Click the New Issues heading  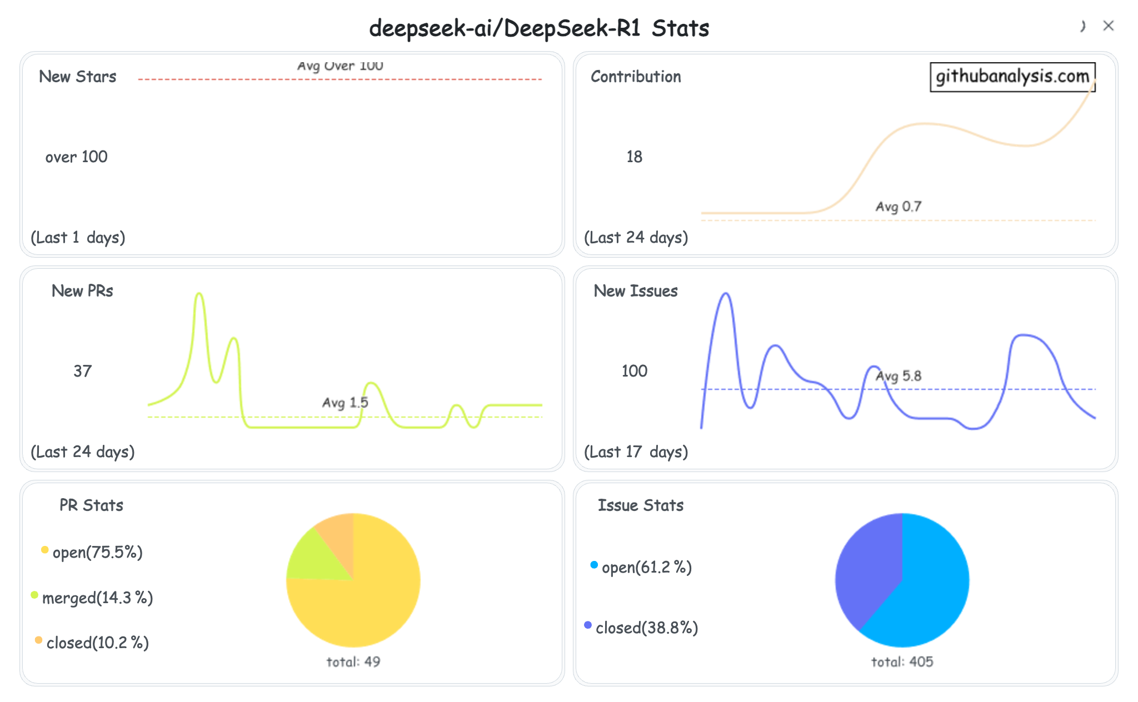636,291
